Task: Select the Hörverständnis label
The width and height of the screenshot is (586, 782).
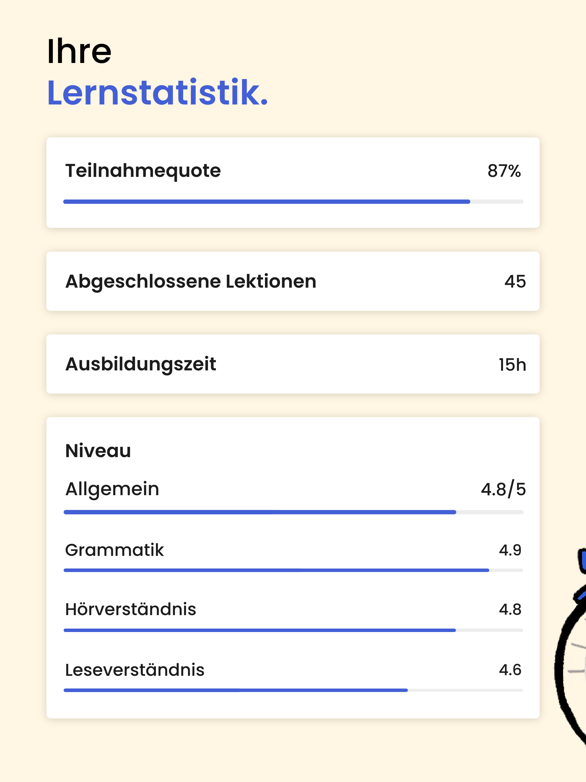Action: point(130,609)
